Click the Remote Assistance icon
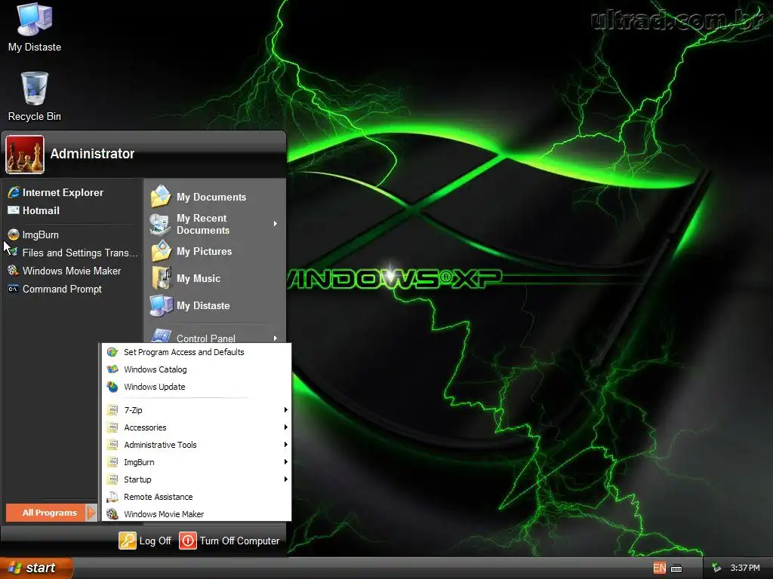The height and width of the screenshot is (579, 773). click(112, 497)
